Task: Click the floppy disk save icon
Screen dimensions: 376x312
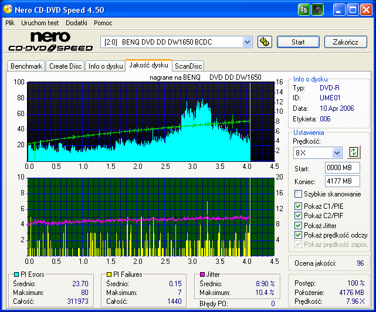Action: 318,10
